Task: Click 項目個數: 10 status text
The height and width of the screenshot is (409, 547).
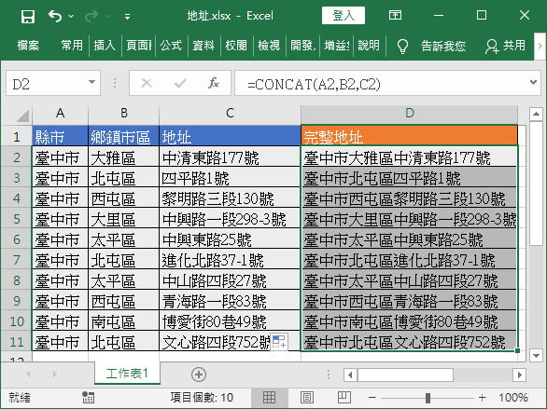Action: pyautogui.click(x=202, y=397)
